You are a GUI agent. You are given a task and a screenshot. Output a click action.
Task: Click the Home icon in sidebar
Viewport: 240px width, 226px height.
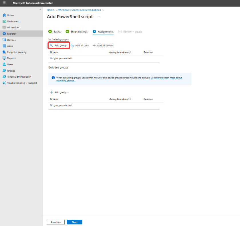[x=4, y=15]
